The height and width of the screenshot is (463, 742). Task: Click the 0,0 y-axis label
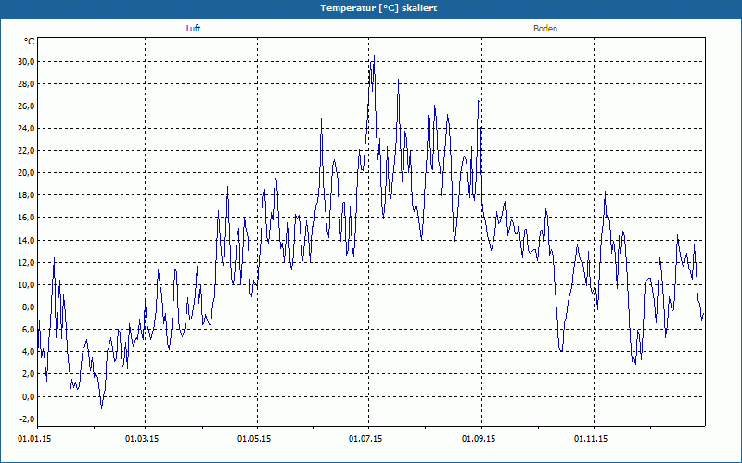(x=28, y=396)
